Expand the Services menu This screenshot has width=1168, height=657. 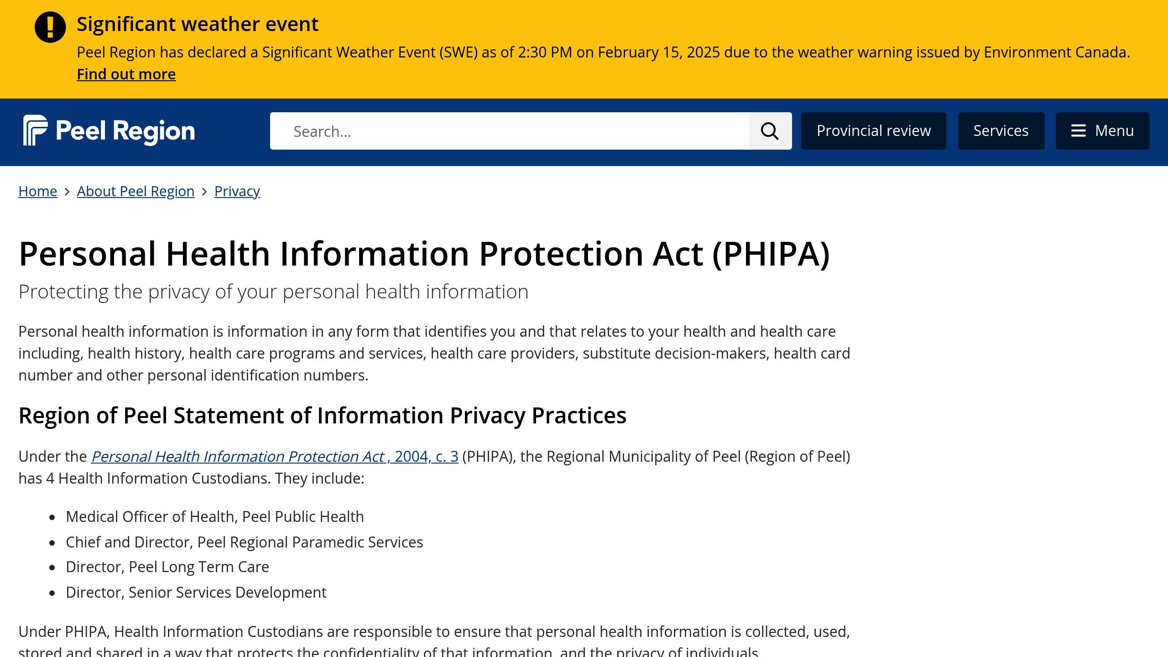point(1001,131)
